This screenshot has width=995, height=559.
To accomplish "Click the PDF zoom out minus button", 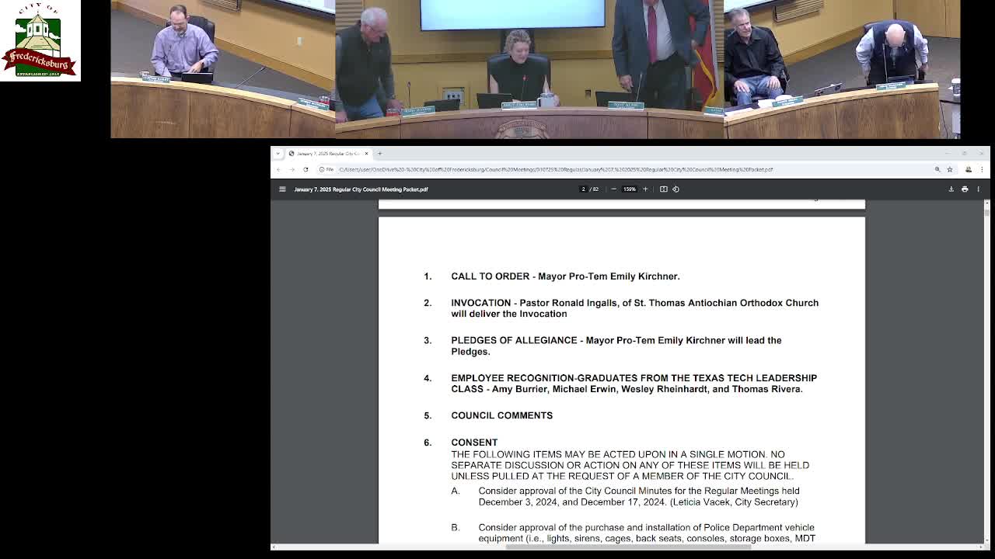I will point(613,189).
